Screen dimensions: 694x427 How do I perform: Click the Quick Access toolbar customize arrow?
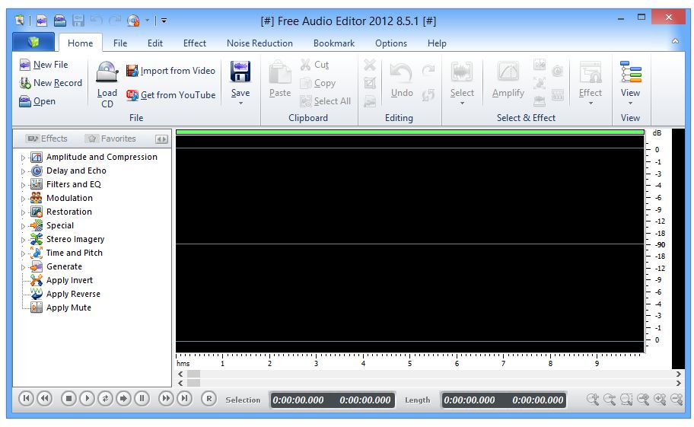tap(164, 21)
